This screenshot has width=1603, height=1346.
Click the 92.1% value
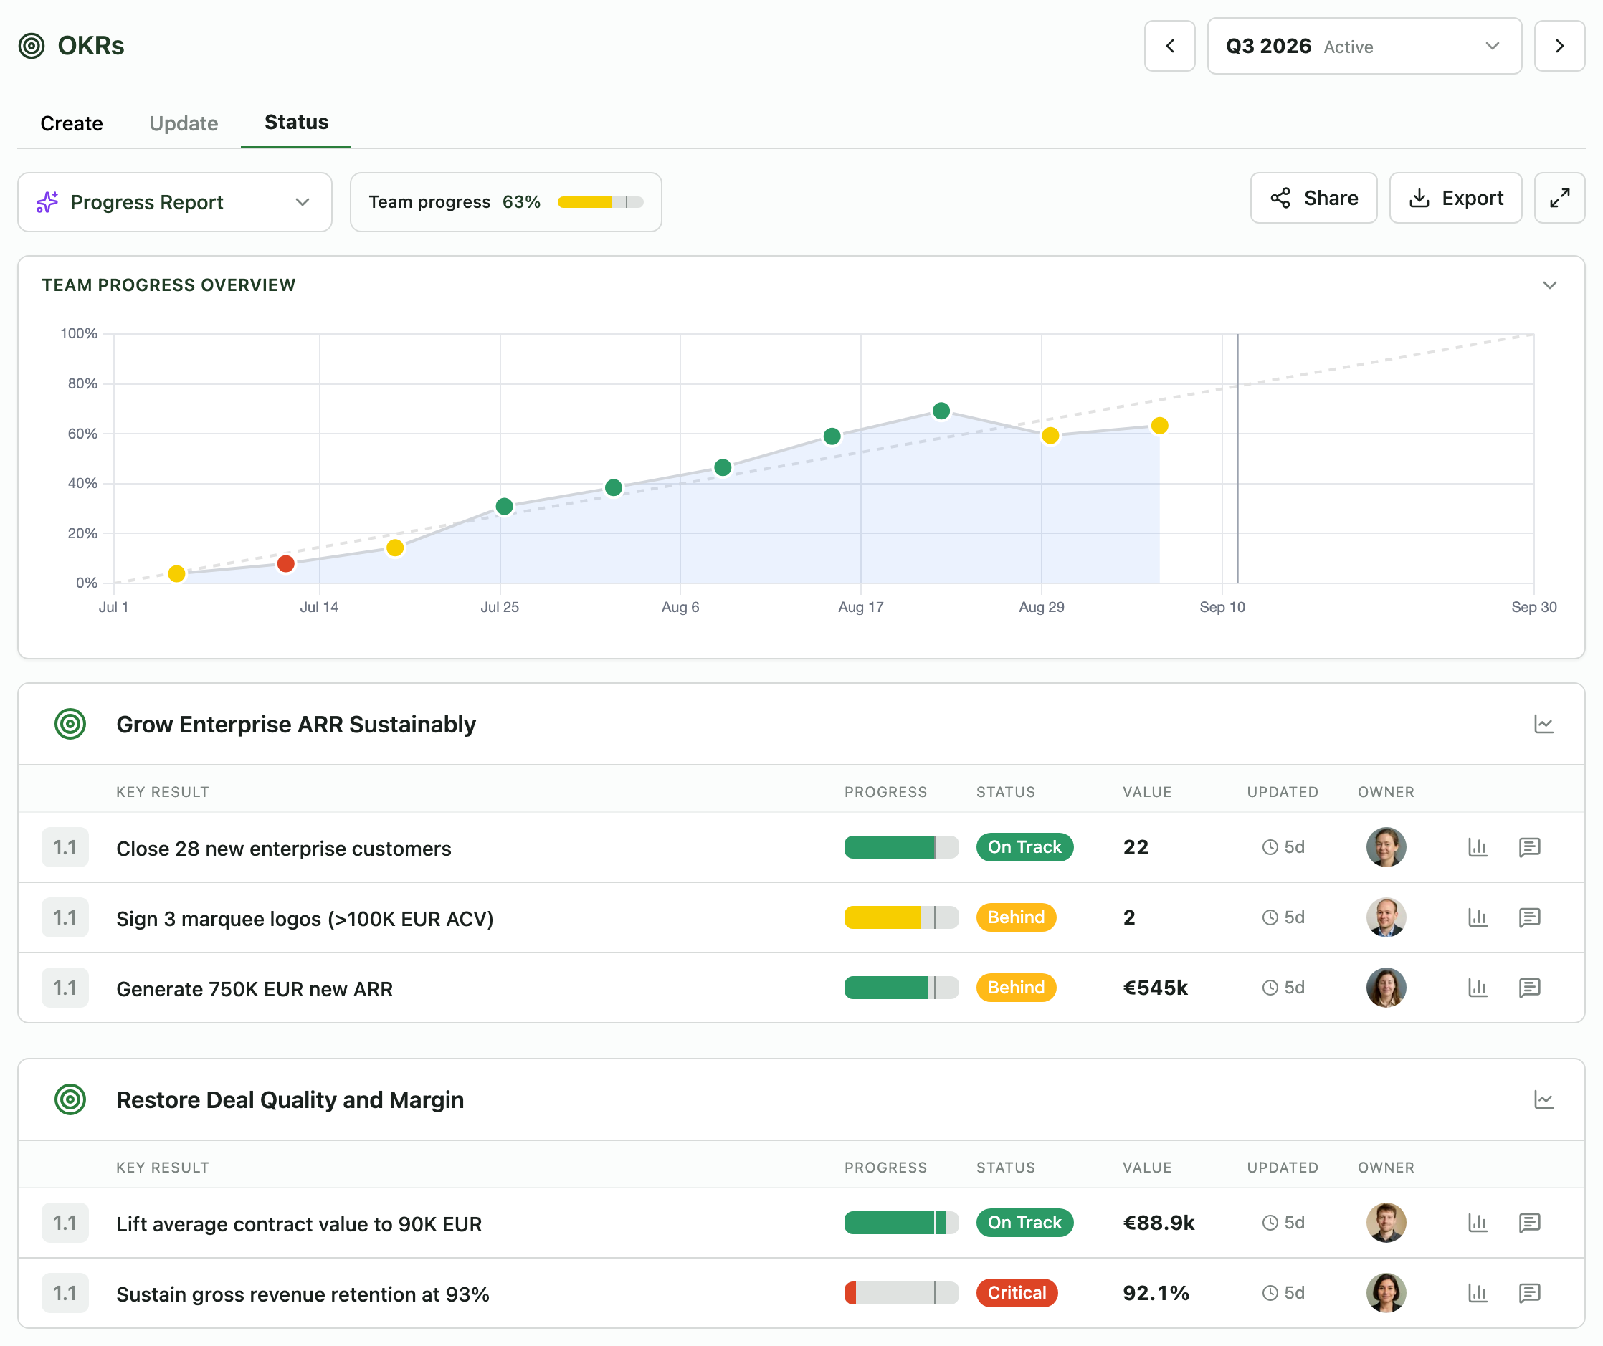1156,1292
